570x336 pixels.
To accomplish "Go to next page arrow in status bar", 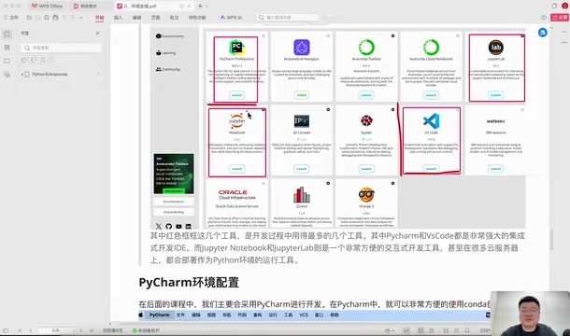I will [x=80, y=330].
